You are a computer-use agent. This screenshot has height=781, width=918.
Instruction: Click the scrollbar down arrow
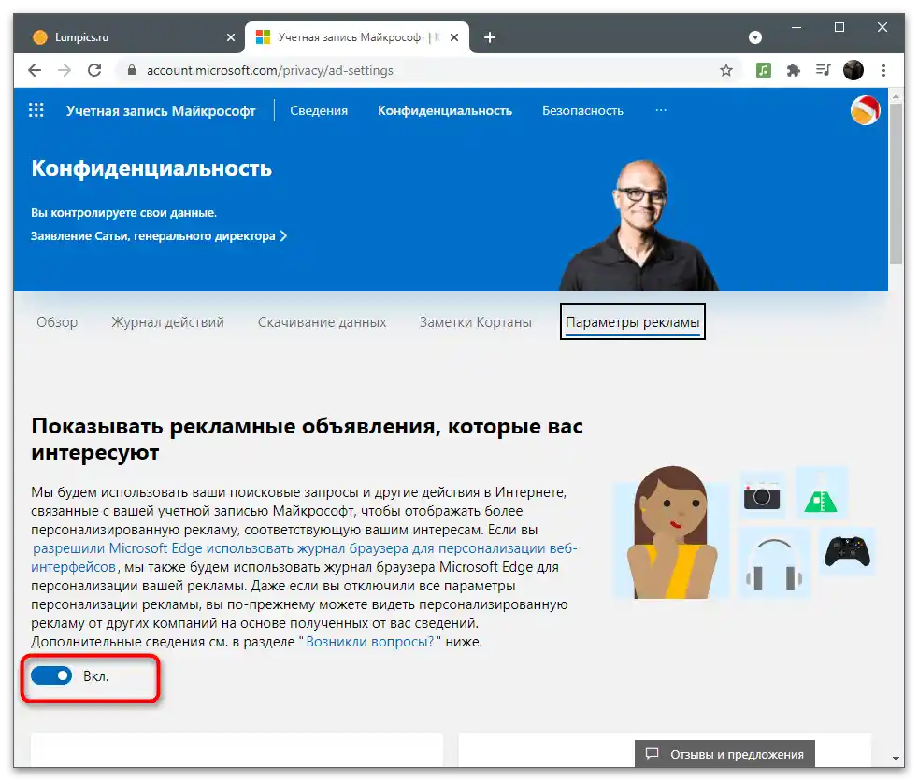[896, 759]
